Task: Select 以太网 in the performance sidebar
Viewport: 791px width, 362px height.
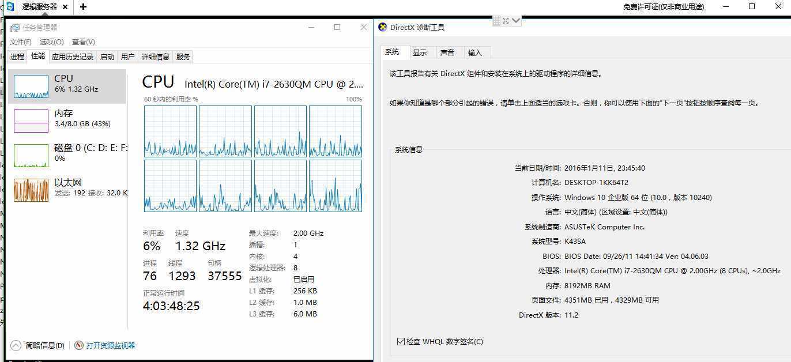Action: tap(67, 190)
